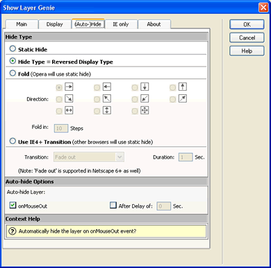
Task: Click the Context Help section header
Action: tap(106, 219)
